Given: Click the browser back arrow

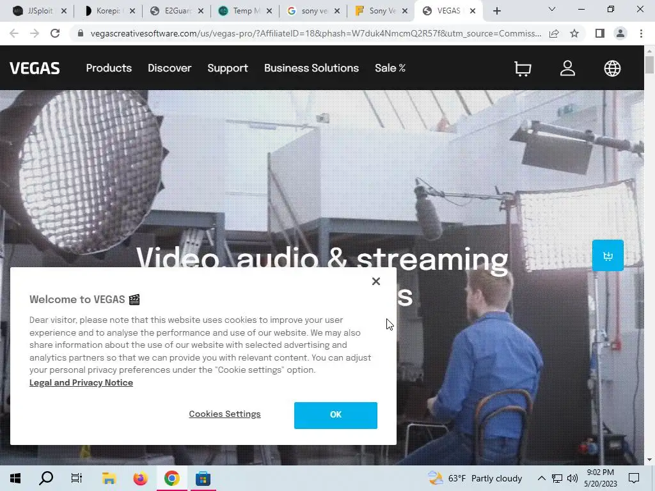Looking at the screenshot, I should click(14, 33).
